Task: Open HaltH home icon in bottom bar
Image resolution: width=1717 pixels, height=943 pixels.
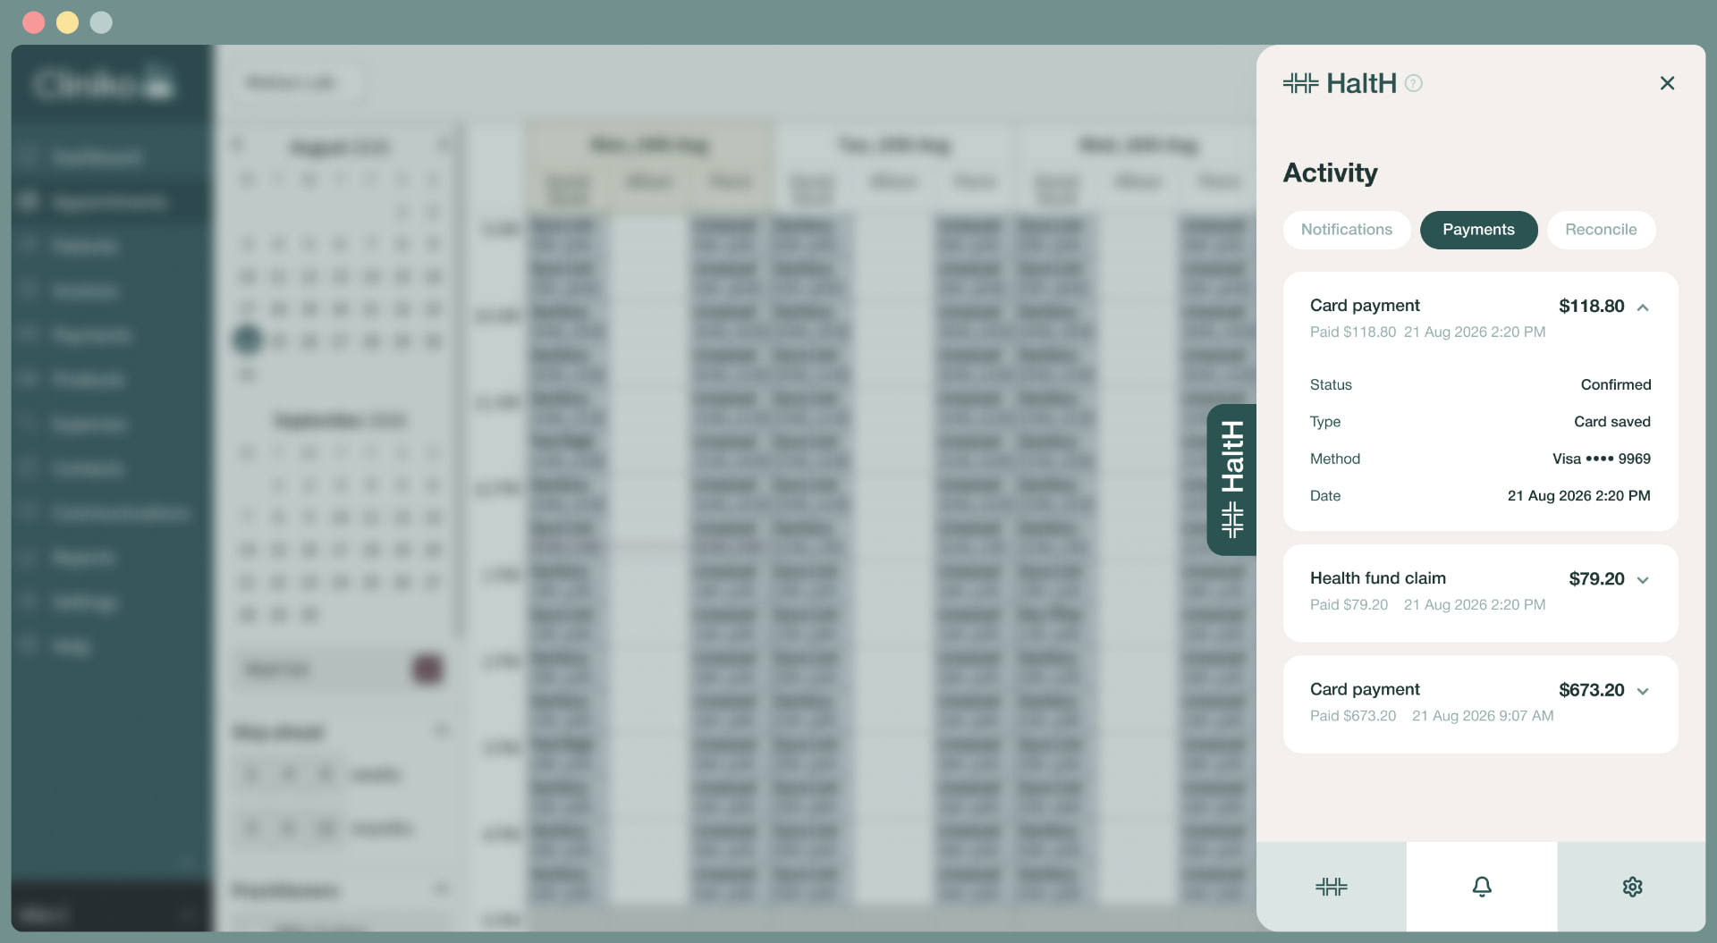Action: click(x=1332, y=887)
